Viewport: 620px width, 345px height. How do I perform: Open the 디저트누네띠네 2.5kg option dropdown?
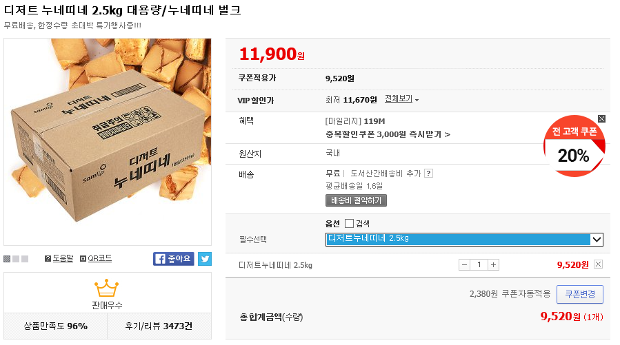(464, 239)
